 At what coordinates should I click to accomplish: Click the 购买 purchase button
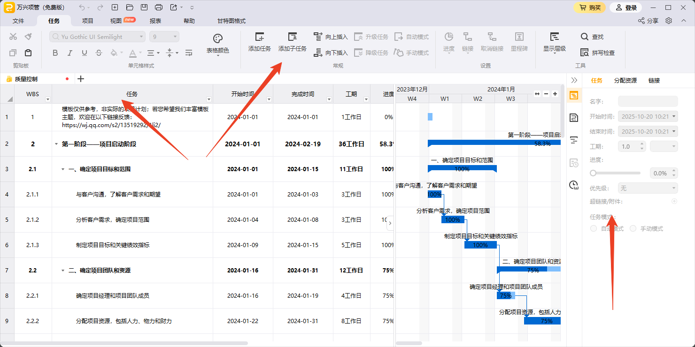[x=589, y=8]
